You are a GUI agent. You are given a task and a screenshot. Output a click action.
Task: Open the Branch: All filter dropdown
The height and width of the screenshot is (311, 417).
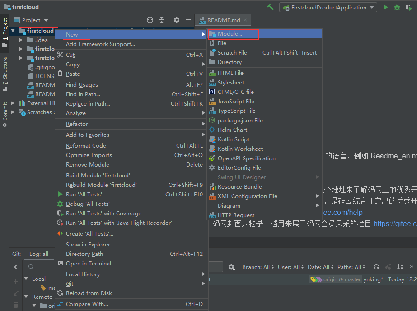point(258,267)
